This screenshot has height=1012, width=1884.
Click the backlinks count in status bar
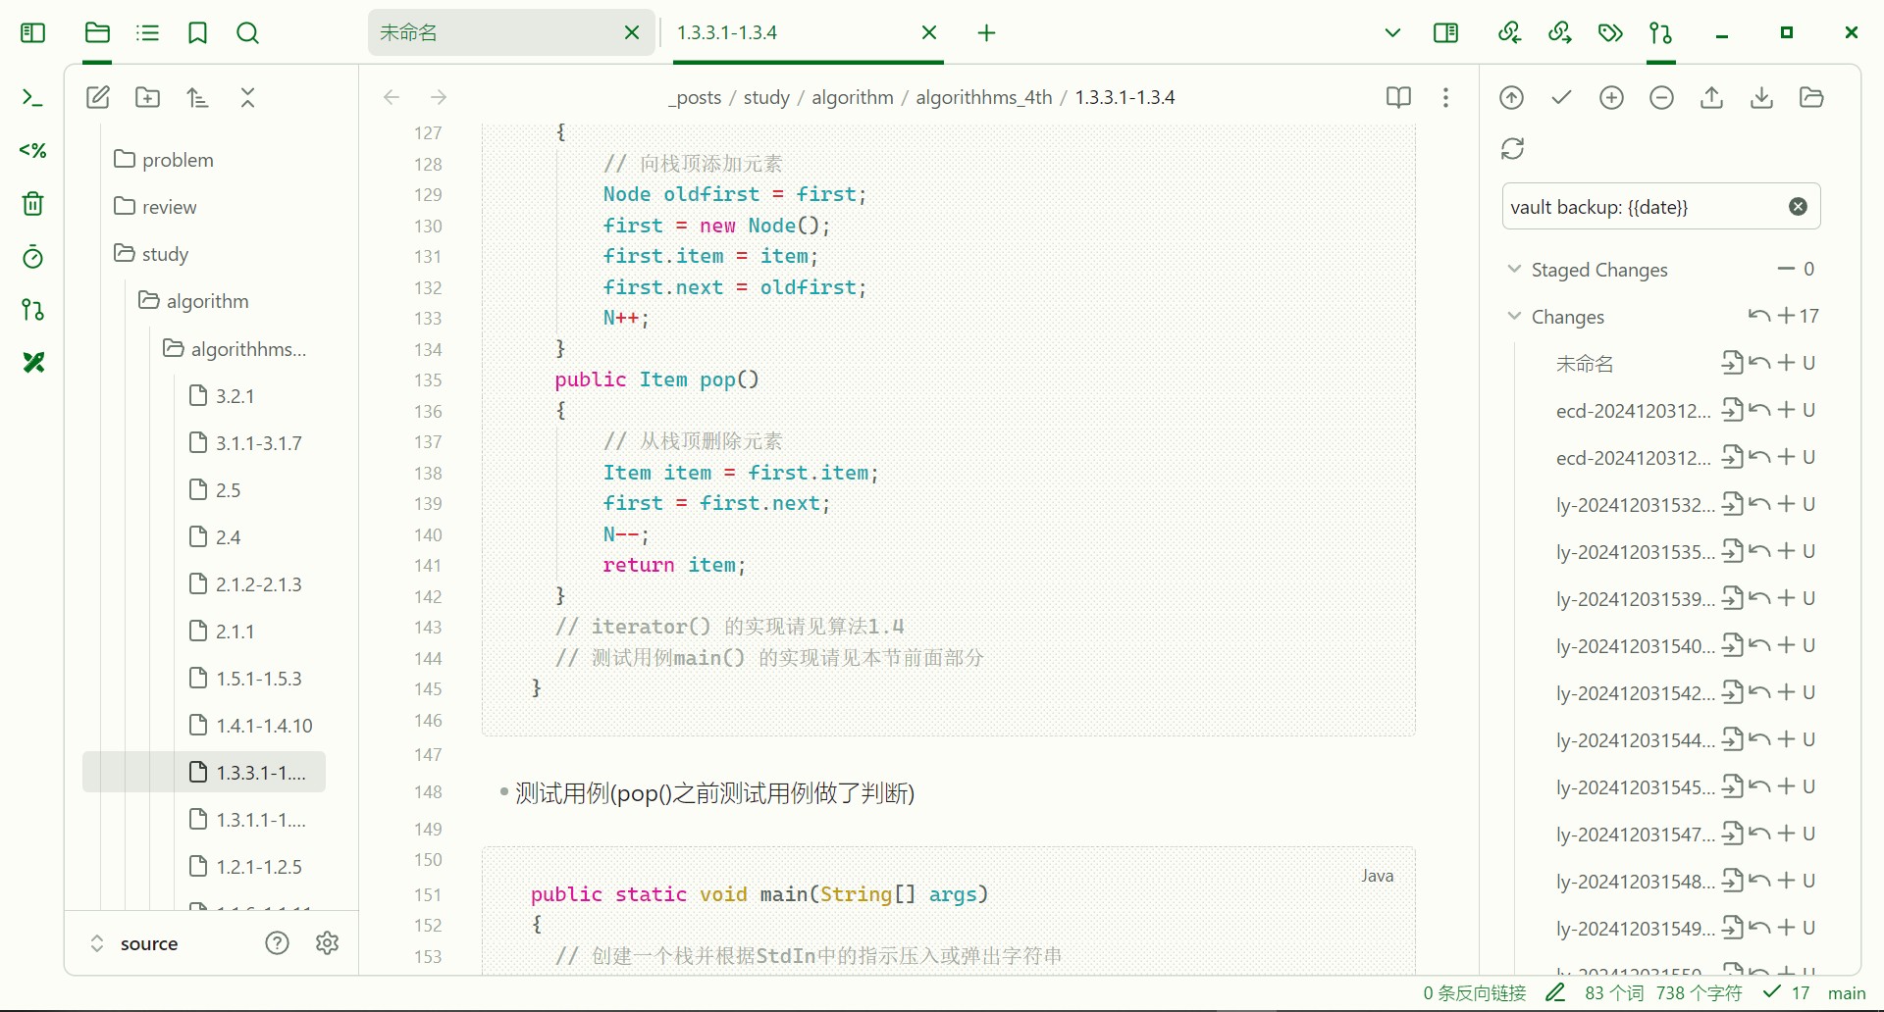1475,993
